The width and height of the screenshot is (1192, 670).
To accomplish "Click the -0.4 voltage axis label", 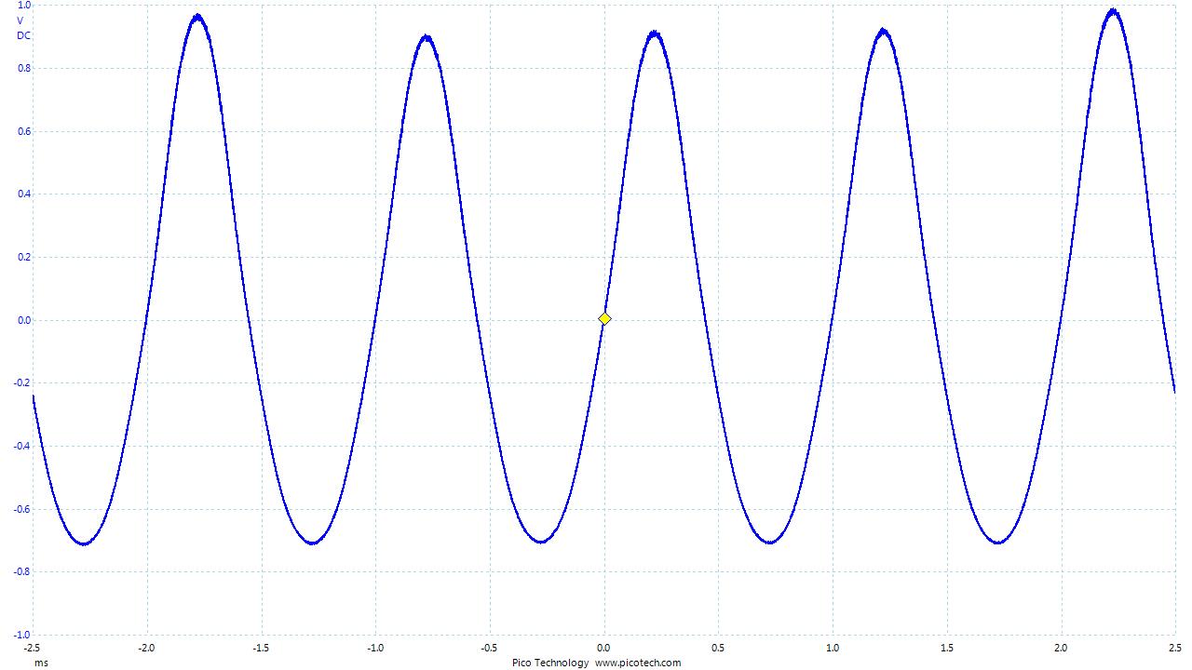I will 22,446.
